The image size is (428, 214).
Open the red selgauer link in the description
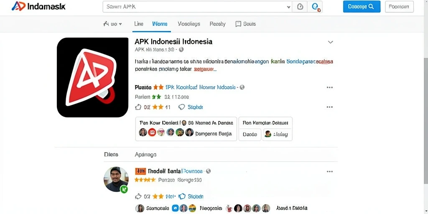[x=205, y=70]
